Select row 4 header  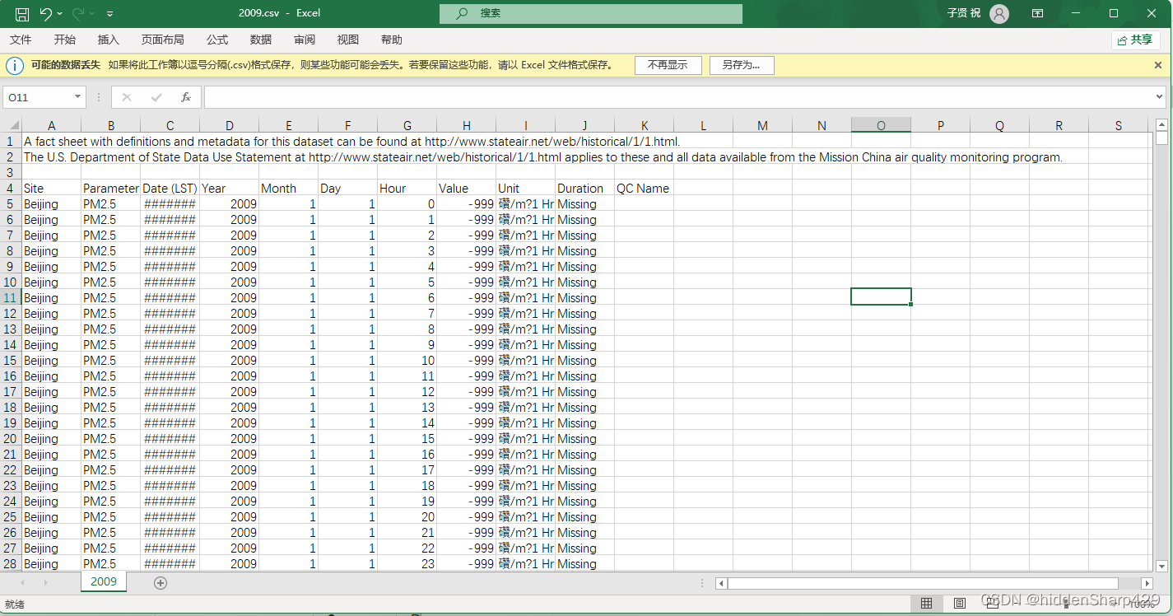coord(11,189)
